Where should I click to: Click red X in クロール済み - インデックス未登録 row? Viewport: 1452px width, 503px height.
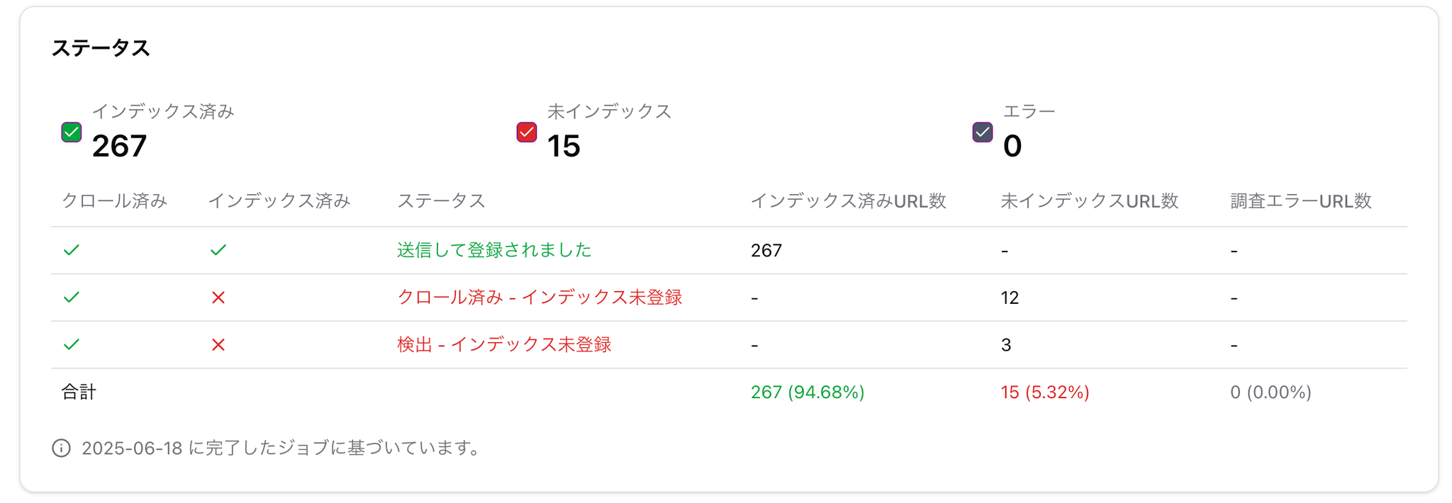tap(218, 298)
